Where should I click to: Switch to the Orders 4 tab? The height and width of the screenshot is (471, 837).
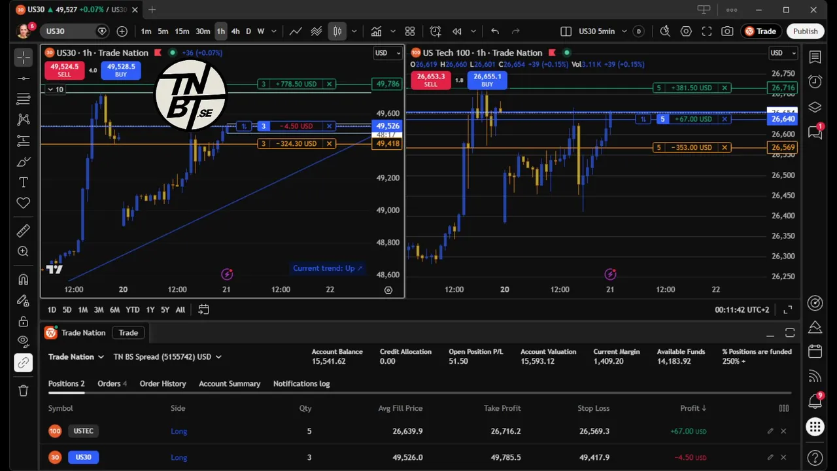coord(112,383)
